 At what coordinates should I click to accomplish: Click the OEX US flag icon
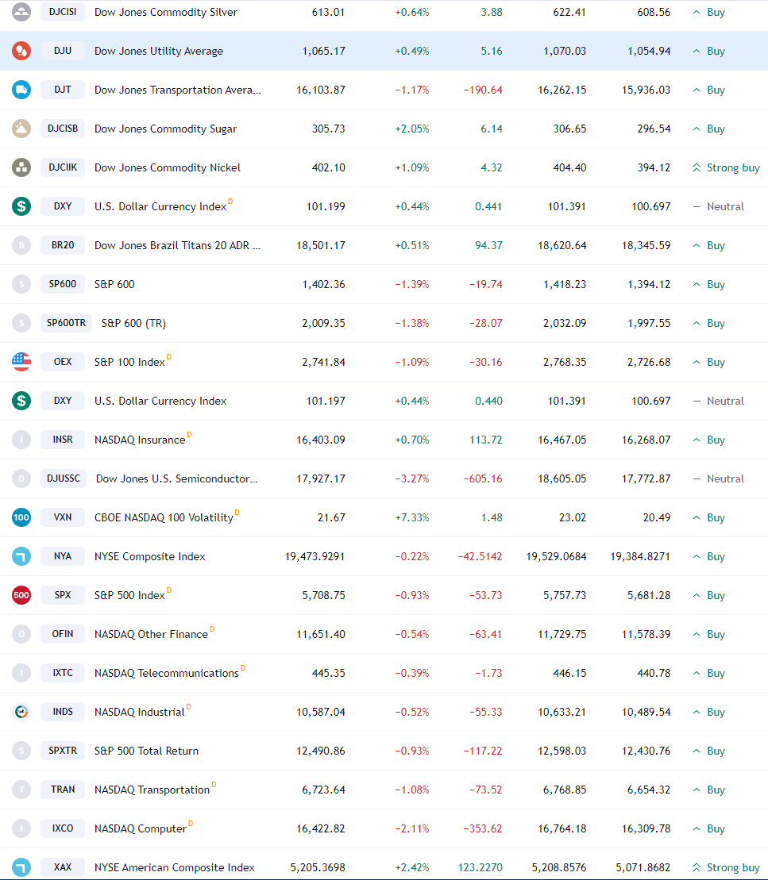point(21,362)
